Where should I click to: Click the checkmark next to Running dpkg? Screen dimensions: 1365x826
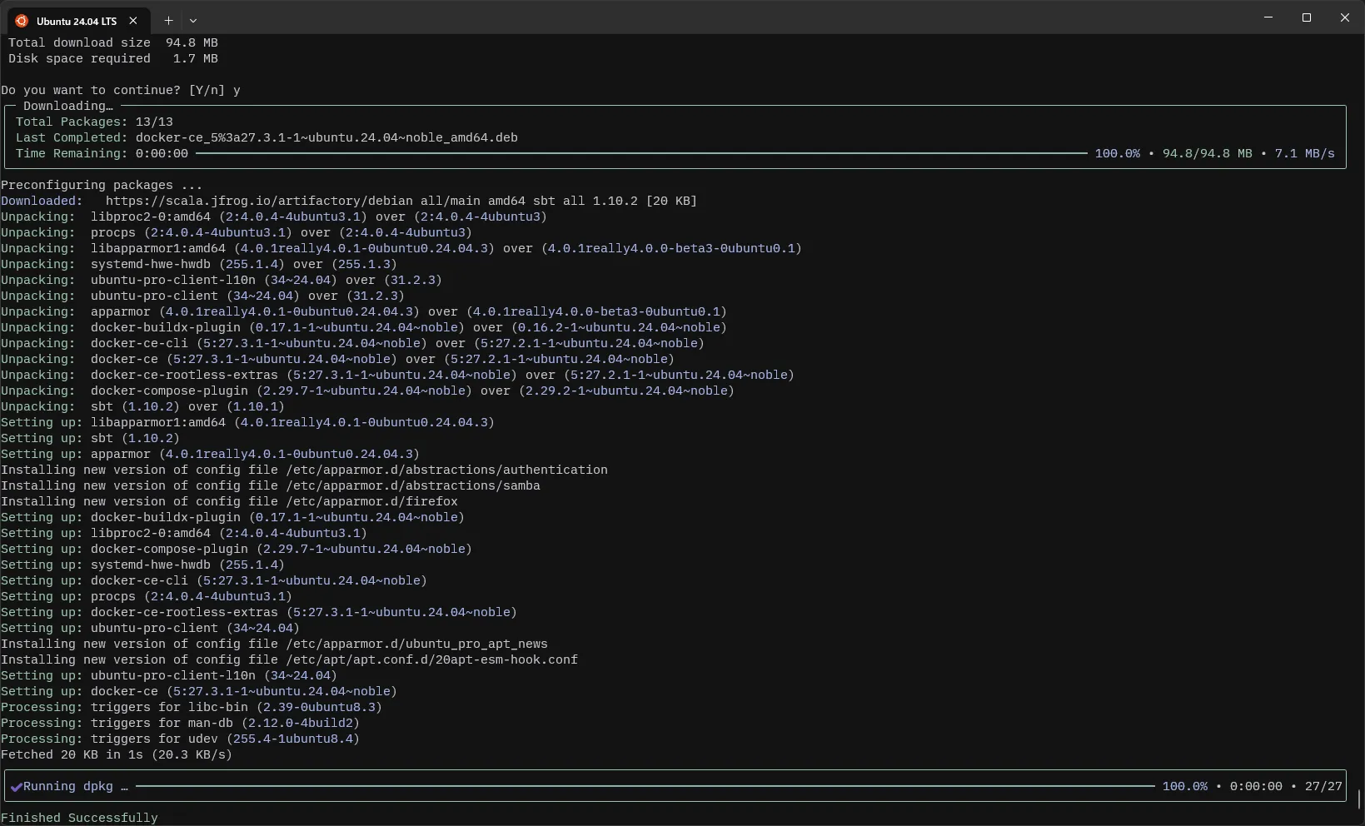click(16, 787)
